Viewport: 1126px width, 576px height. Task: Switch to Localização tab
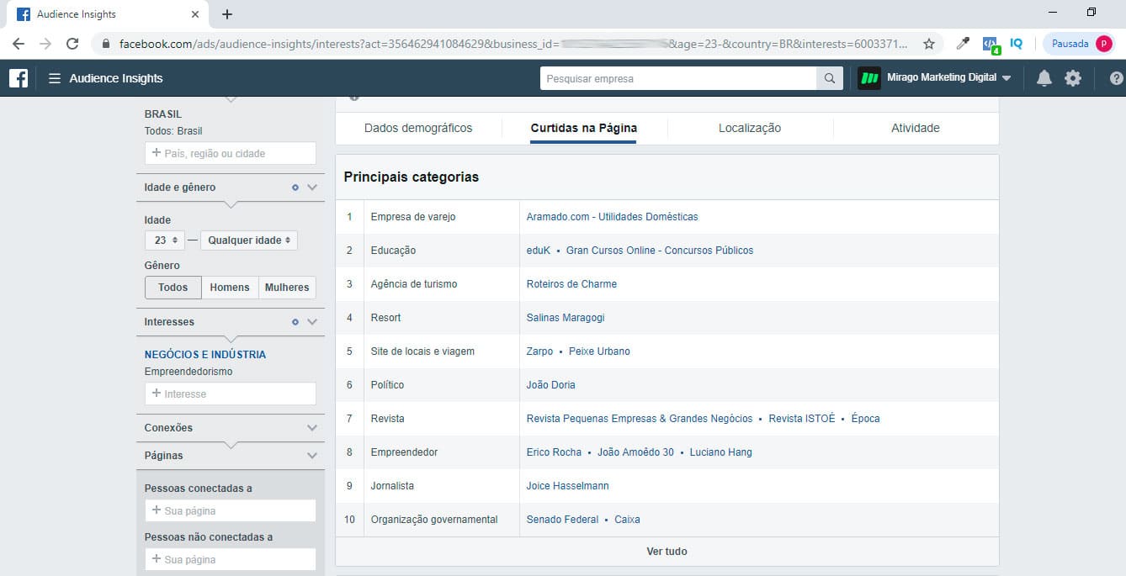(750, 129)
